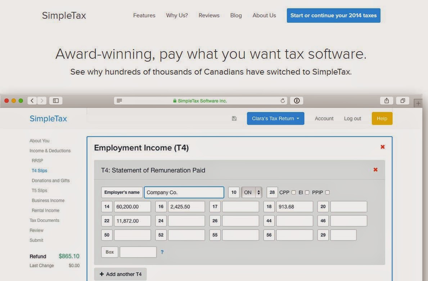Click the empty box 46 field
Viewport: 428px width, 281px height.
coord(348,221)
